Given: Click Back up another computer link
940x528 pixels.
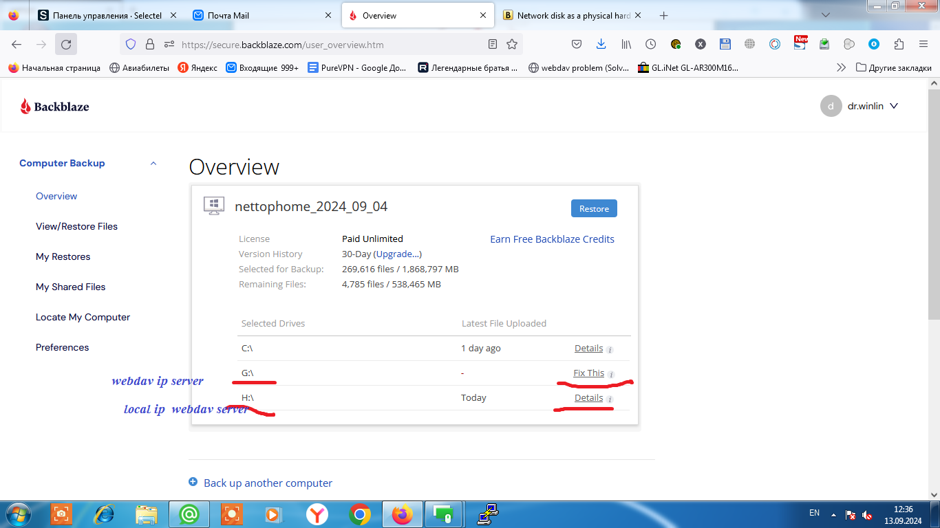Looking at the screenshot, I should (268, 483).
